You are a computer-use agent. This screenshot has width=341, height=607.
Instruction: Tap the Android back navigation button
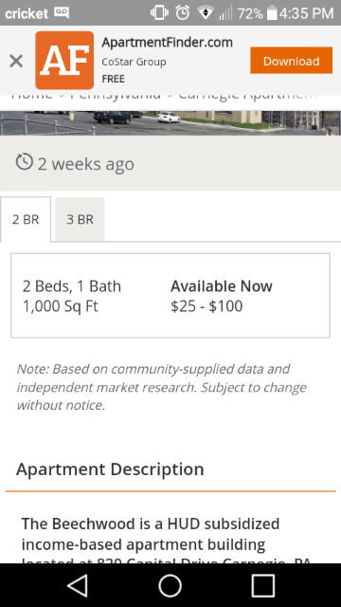78,585
